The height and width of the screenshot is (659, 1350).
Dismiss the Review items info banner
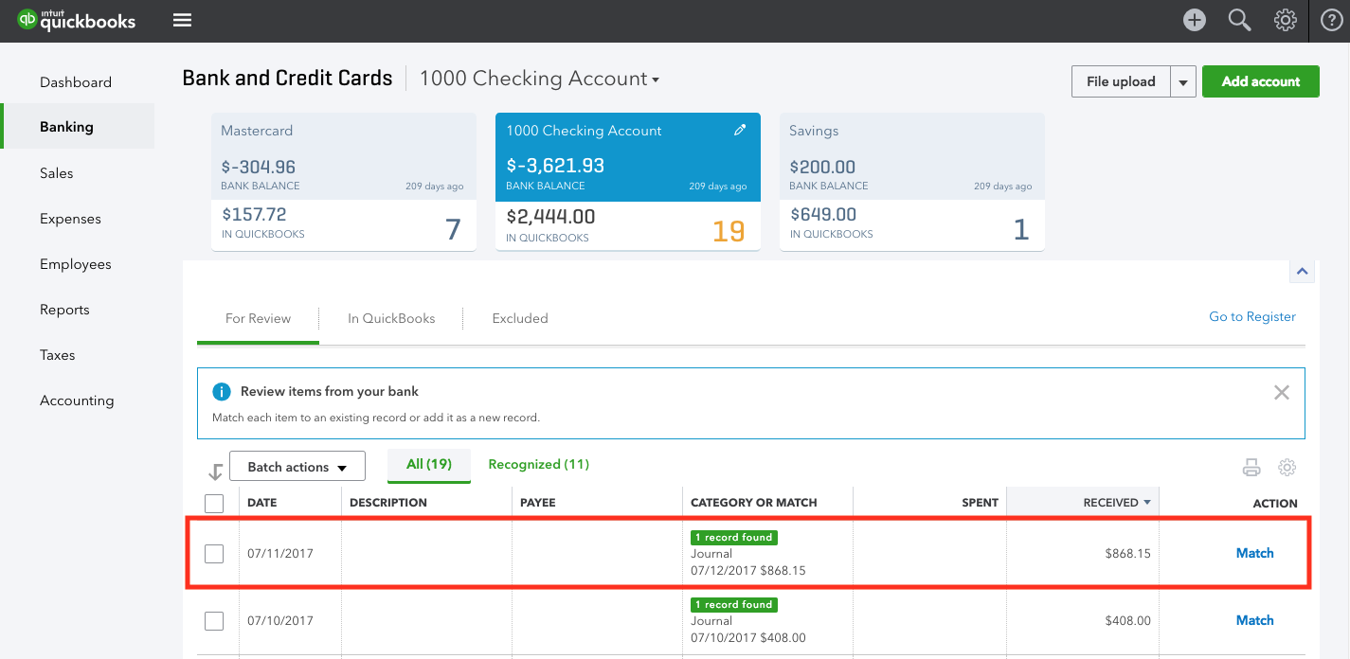coord(1281,392)
